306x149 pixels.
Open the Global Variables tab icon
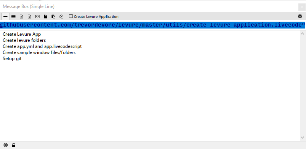(x=29, y=17)
